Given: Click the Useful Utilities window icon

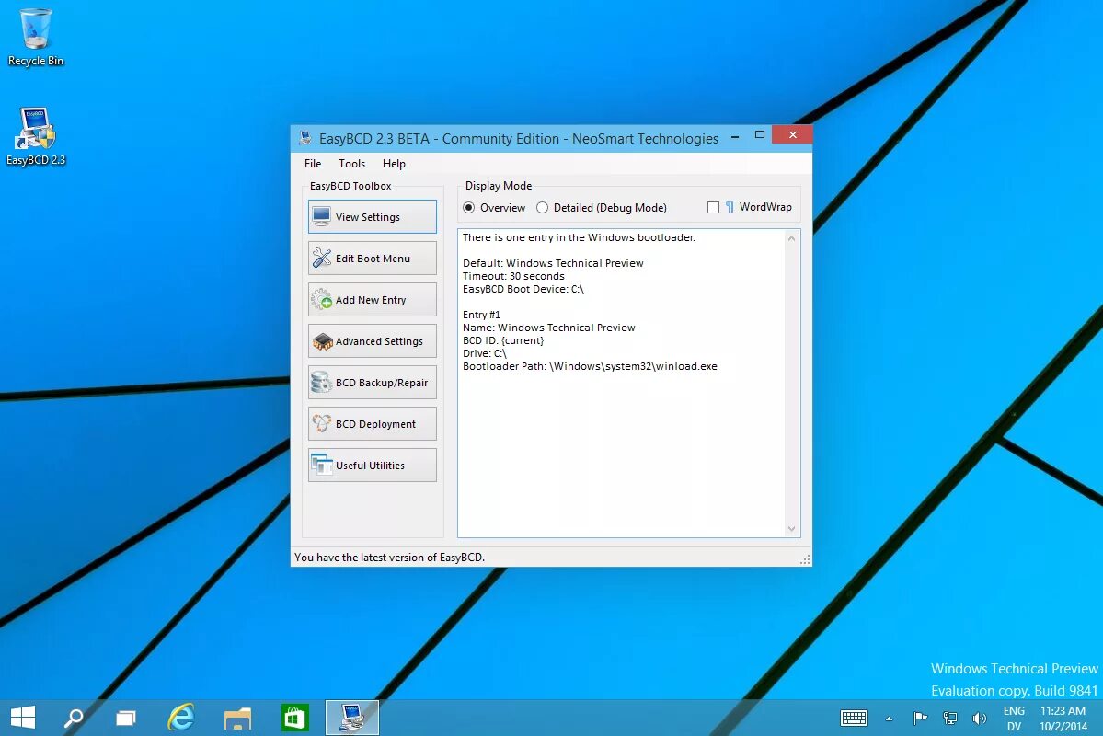Looking at the screenshot, I should [321, 466].
